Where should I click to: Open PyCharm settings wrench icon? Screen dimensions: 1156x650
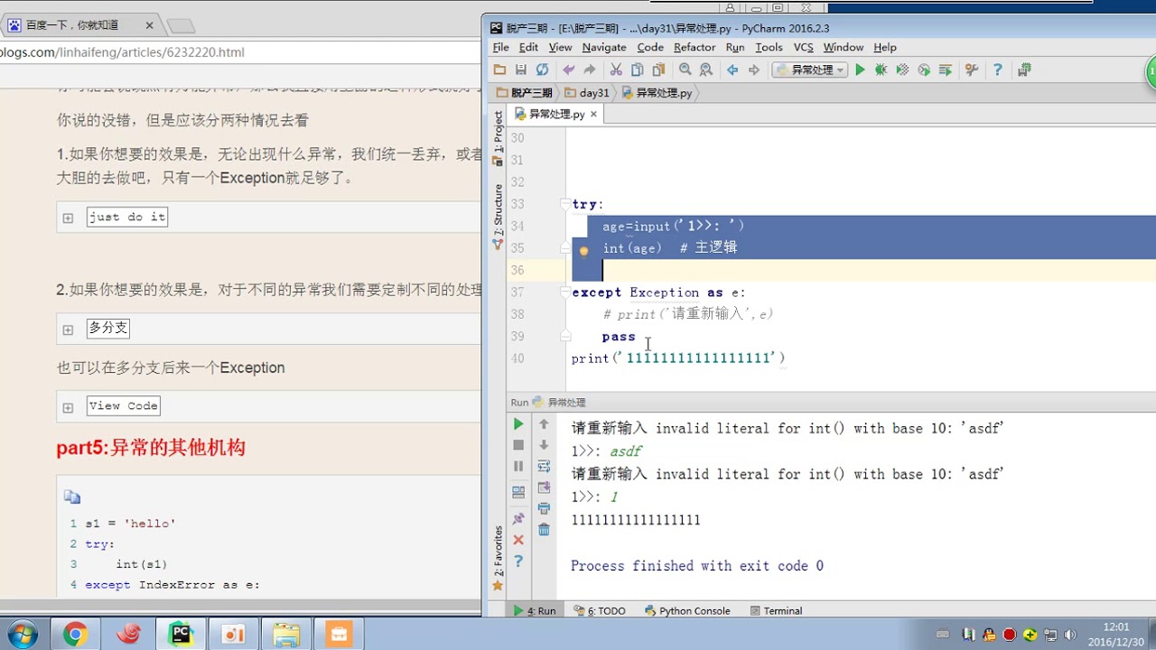pos(972,70)
